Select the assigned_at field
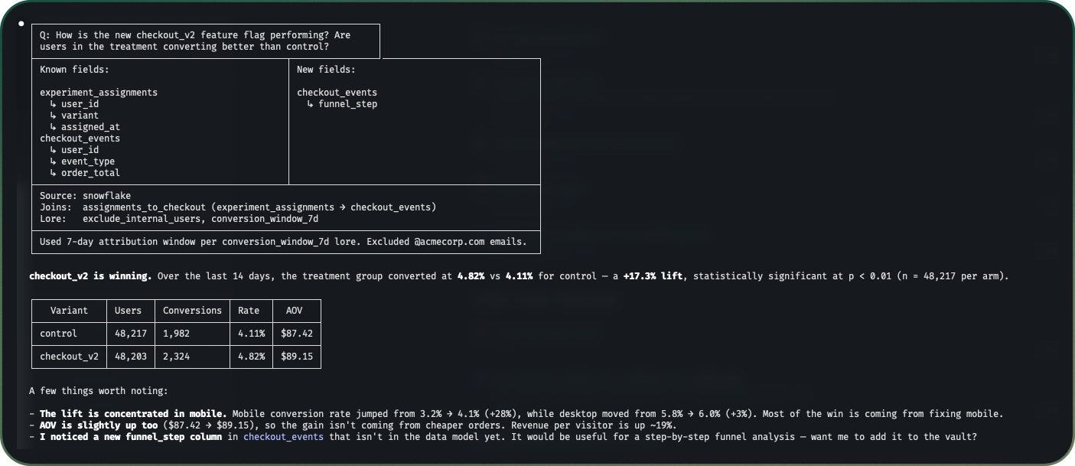 (90, 126)
